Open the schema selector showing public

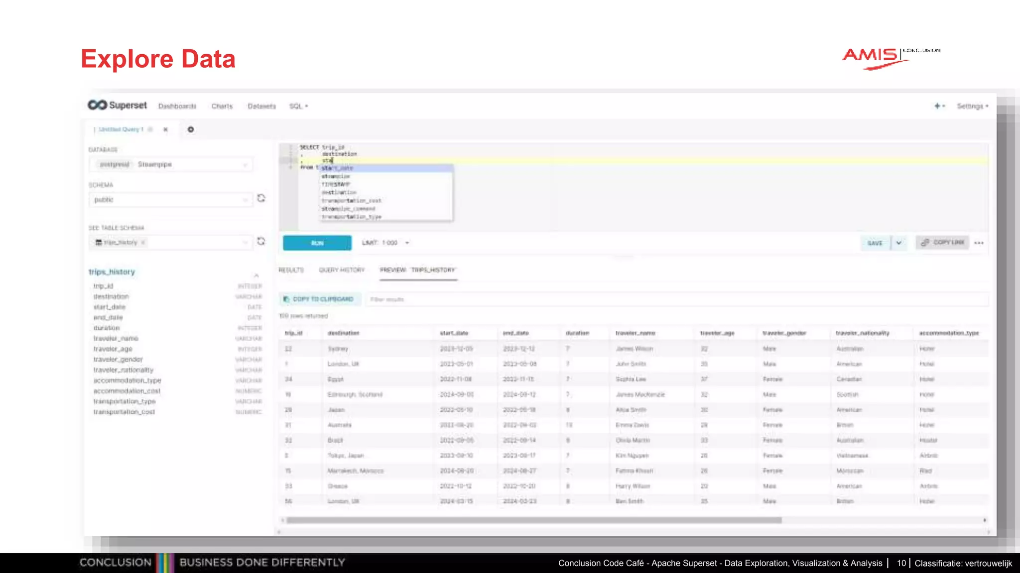point(171,199)
